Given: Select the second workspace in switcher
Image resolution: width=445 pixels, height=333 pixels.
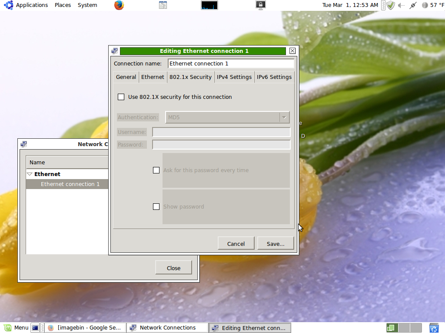Looking at the screenshot, I should [404, 328].
